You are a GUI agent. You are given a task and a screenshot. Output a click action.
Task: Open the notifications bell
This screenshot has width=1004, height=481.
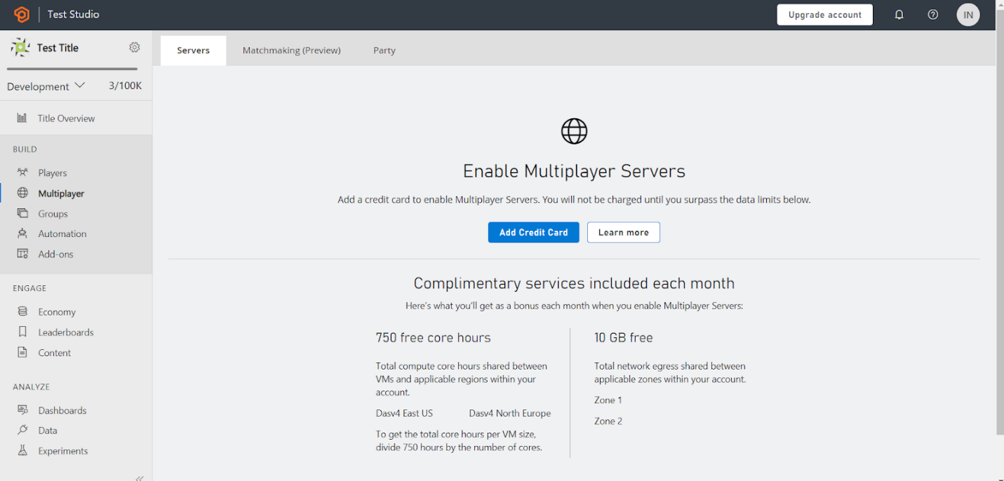pos(899,15)
